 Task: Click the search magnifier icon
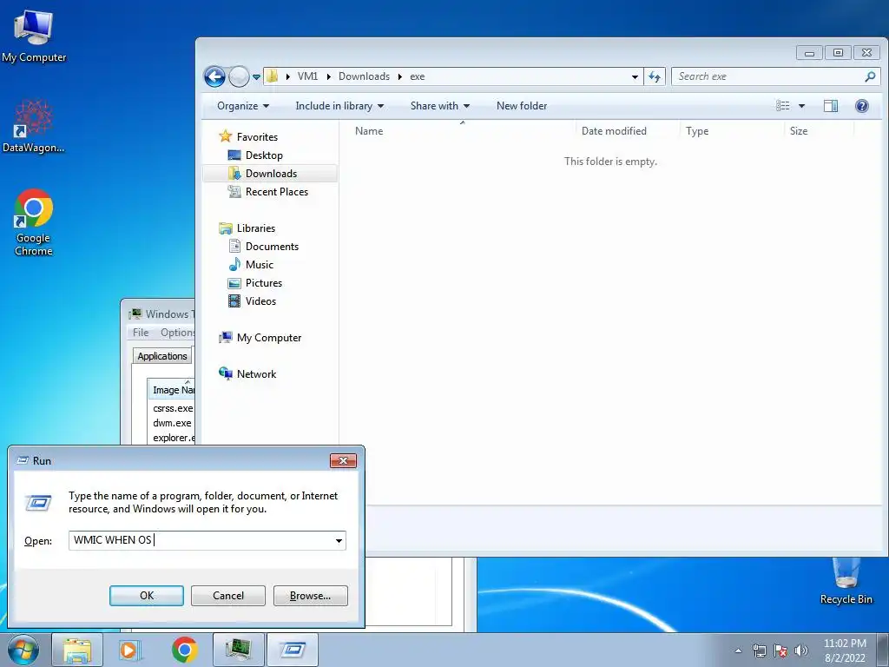(x=870, y=76)
